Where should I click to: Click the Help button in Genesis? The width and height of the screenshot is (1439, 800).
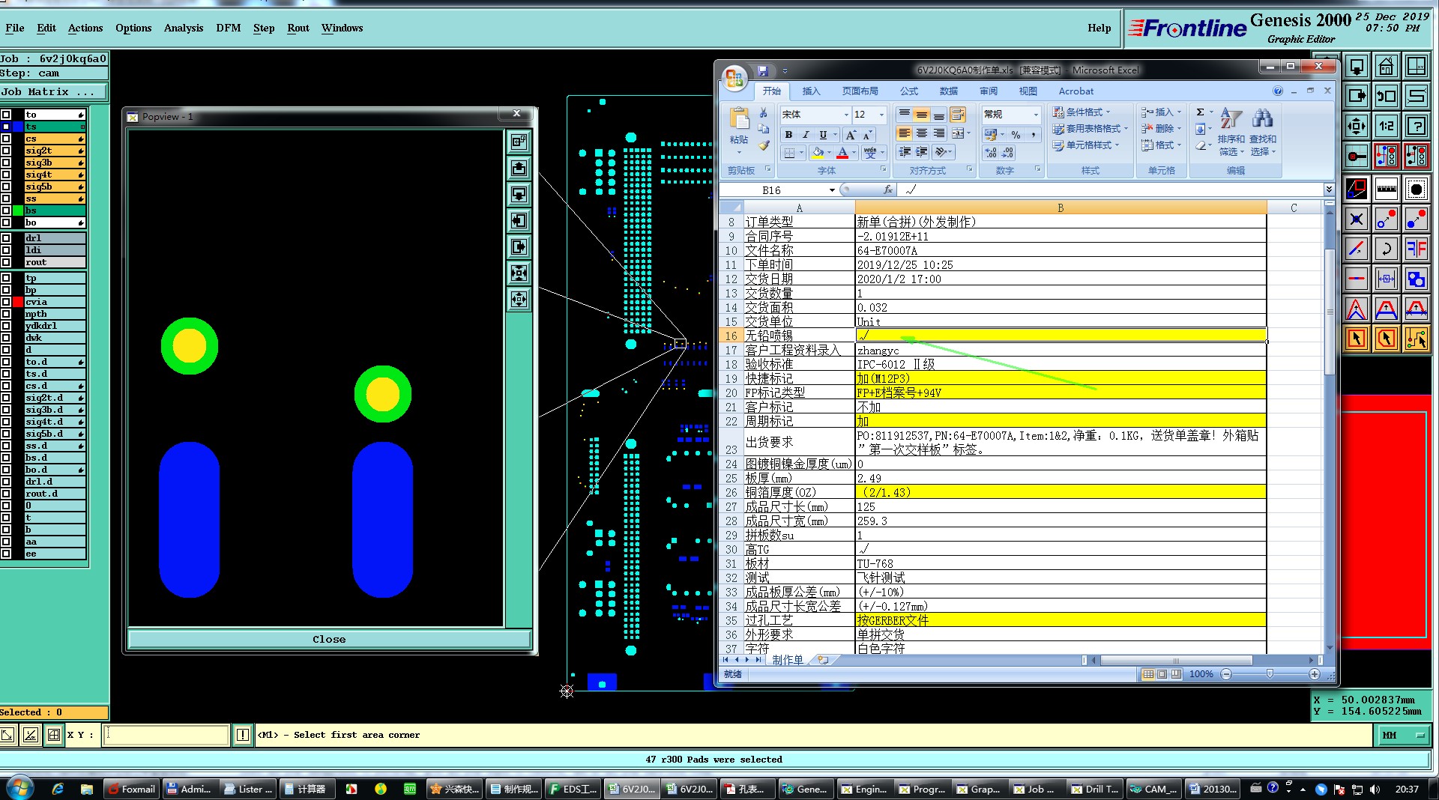1099,28
